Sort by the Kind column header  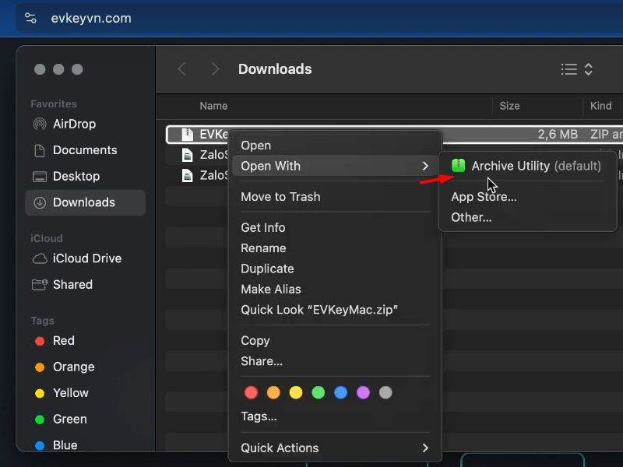click(x=600, y=106)
